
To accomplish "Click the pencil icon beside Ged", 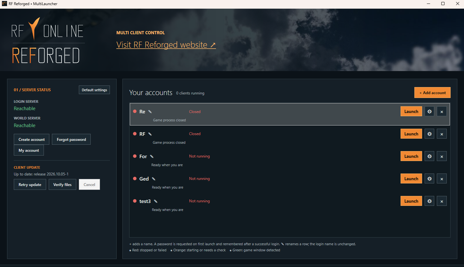I will coord(154,179).
